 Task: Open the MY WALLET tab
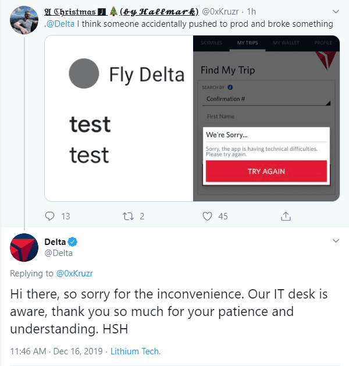[286, 42]
